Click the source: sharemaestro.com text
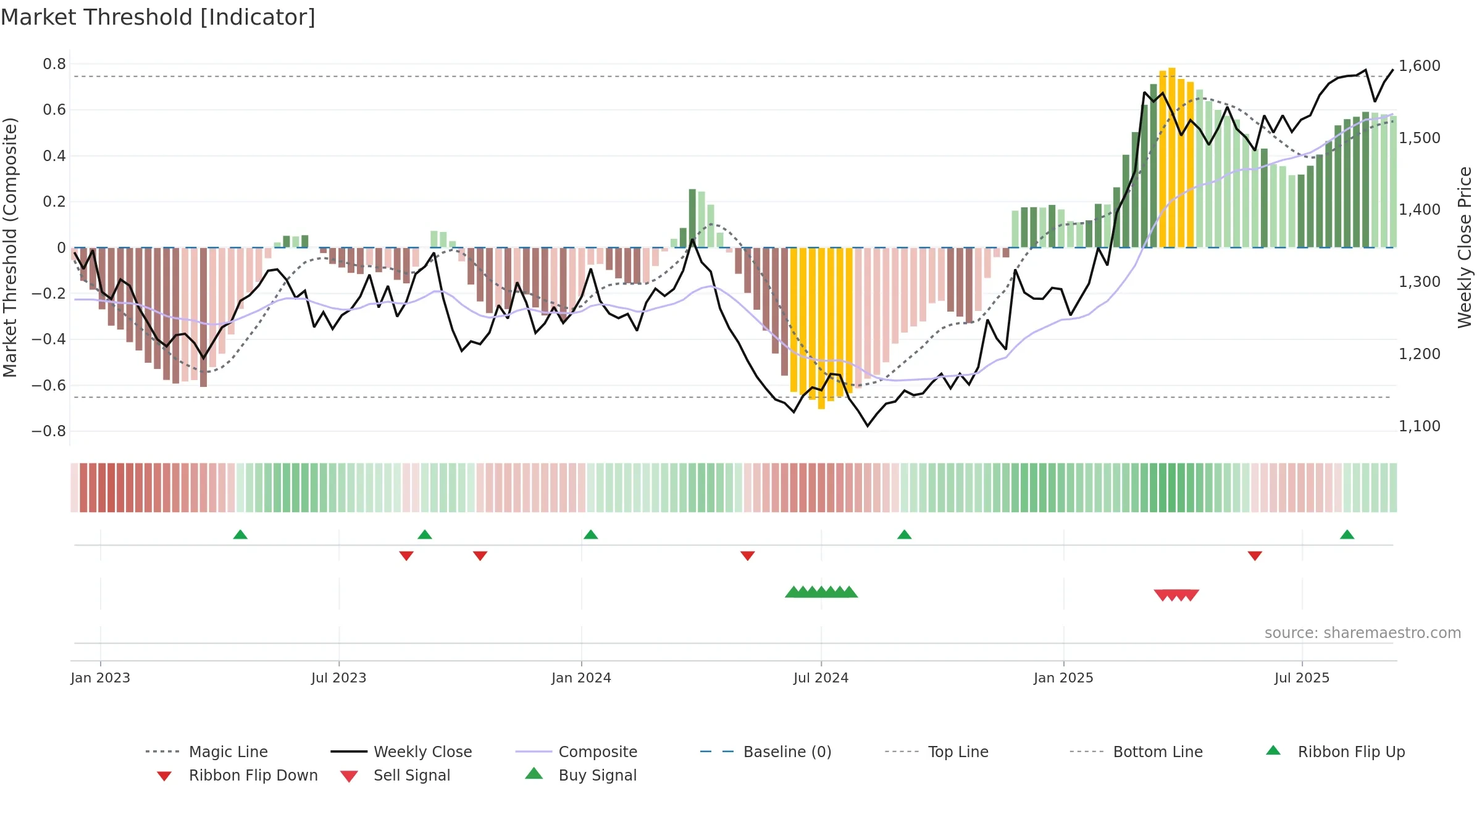Viewport: 1482px width, 833px height. tap(1363, 633)
